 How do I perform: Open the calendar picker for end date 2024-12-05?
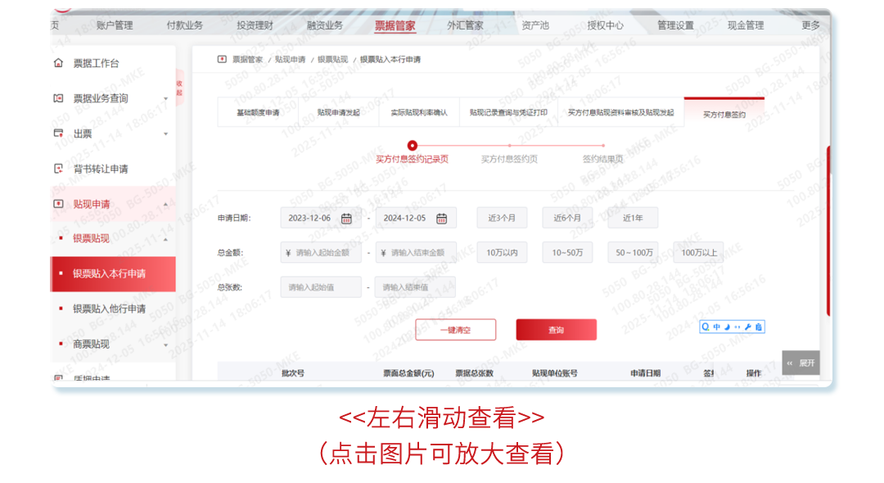tap(441, 218)
